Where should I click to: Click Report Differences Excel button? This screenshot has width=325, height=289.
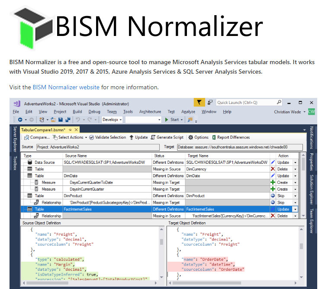pos(231,137)
